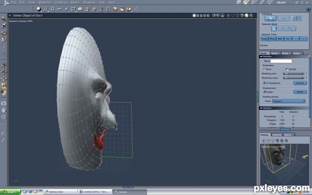Enable the first Selection Mode icon
This screenshot has height=195, width=312.
click(x=274, y=29)
